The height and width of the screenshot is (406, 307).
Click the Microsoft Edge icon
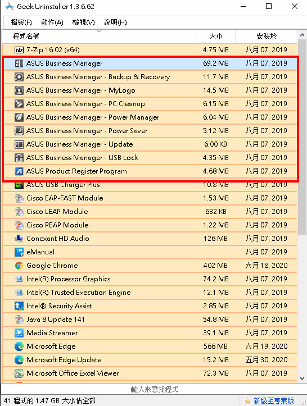coord(19,346)
